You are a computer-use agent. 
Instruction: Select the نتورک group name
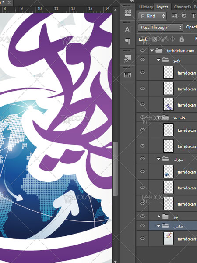coord(178,159)
